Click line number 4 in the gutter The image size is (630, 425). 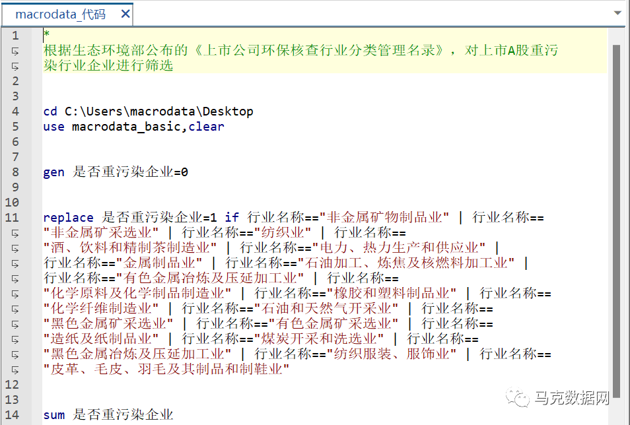[15, 111]
